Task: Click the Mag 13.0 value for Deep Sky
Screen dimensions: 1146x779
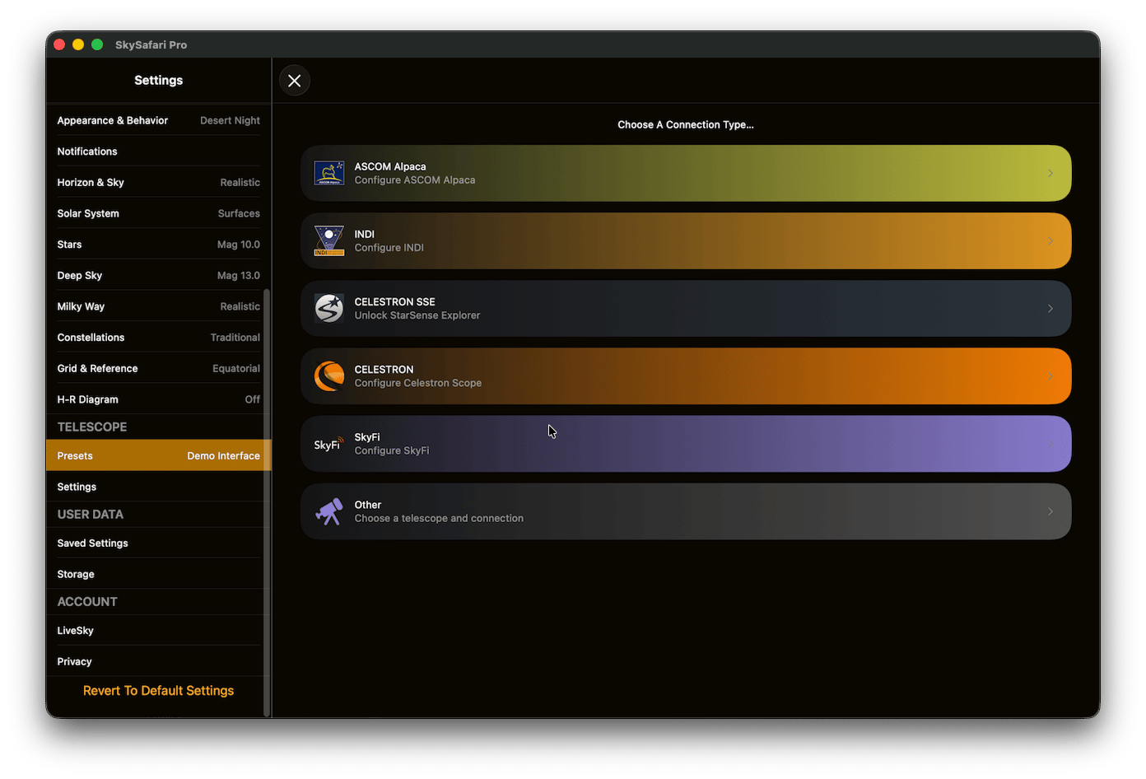Action: click(x=239, y=276)
